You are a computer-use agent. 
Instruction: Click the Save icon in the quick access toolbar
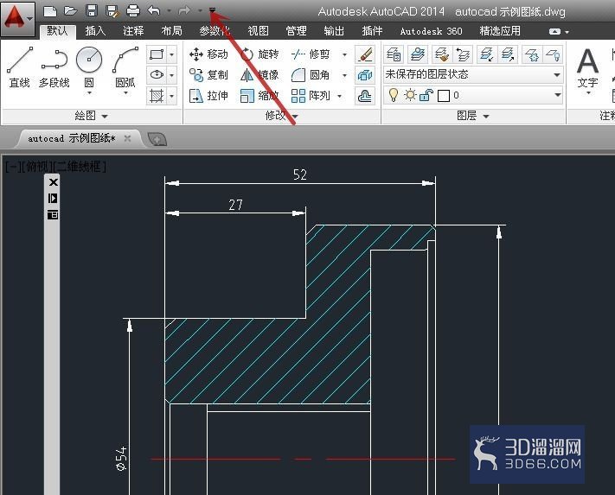click(x=92, y=10)
